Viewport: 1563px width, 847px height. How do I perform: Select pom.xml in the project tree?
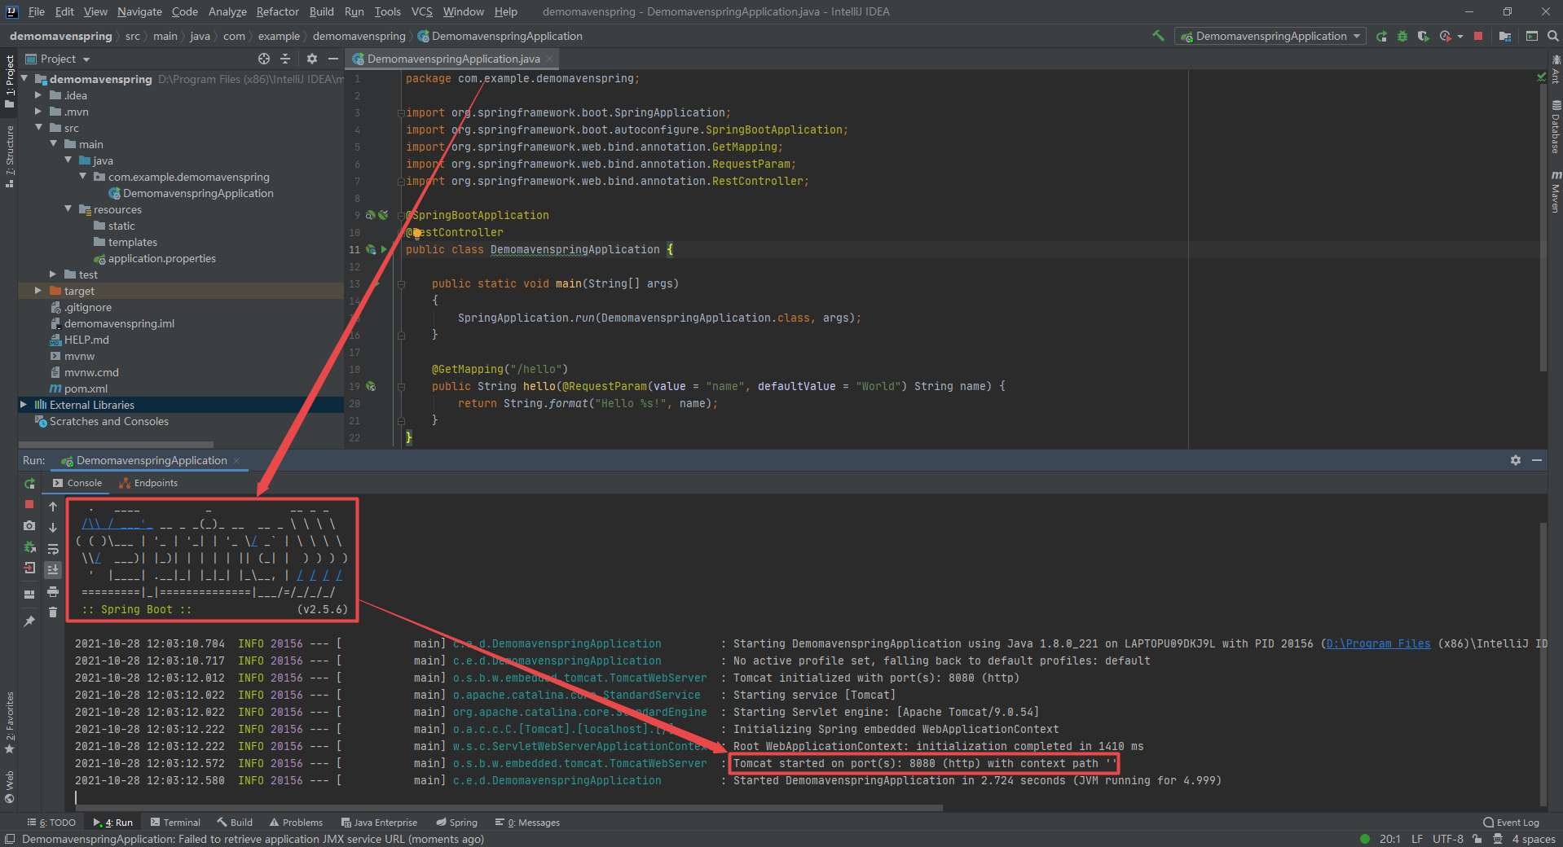click(86, 388)
